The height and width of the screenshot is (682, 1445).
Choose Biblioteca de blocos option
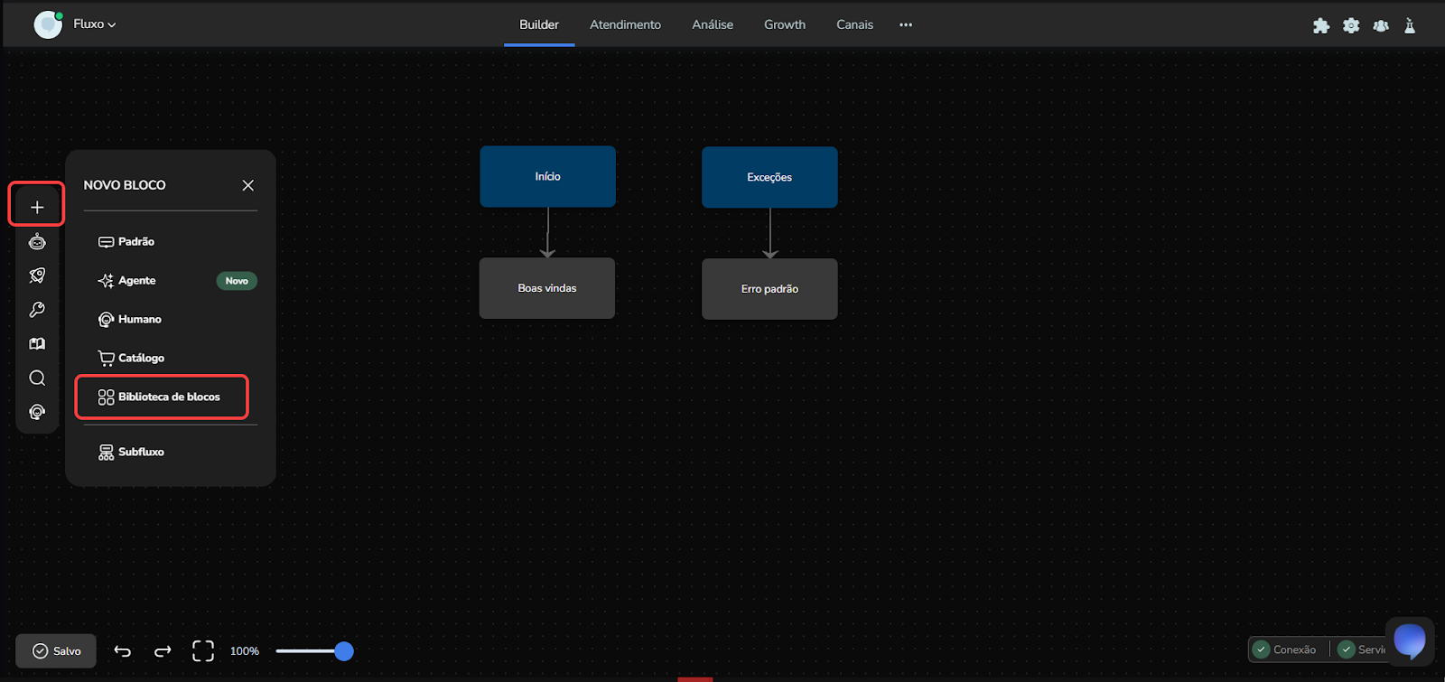[161, 397]
